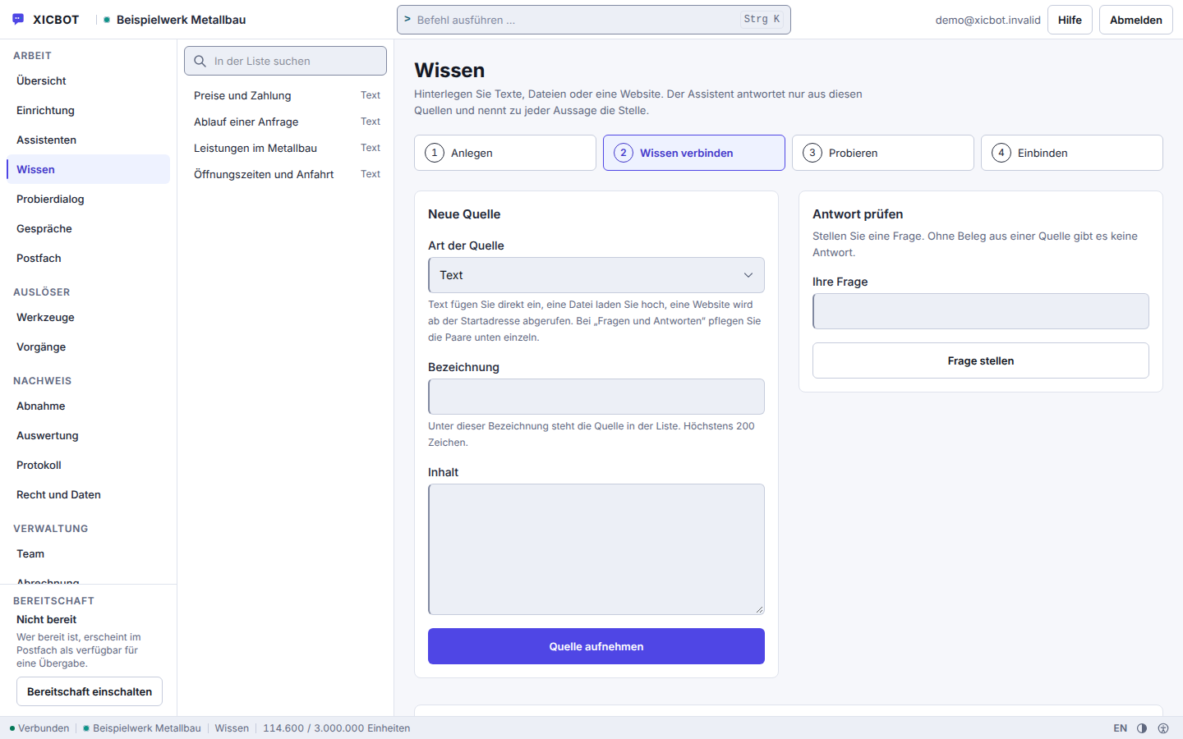Click the step 1 circle for Anlegen
This screenshot has width=1183, height=739.
point(435,153)
